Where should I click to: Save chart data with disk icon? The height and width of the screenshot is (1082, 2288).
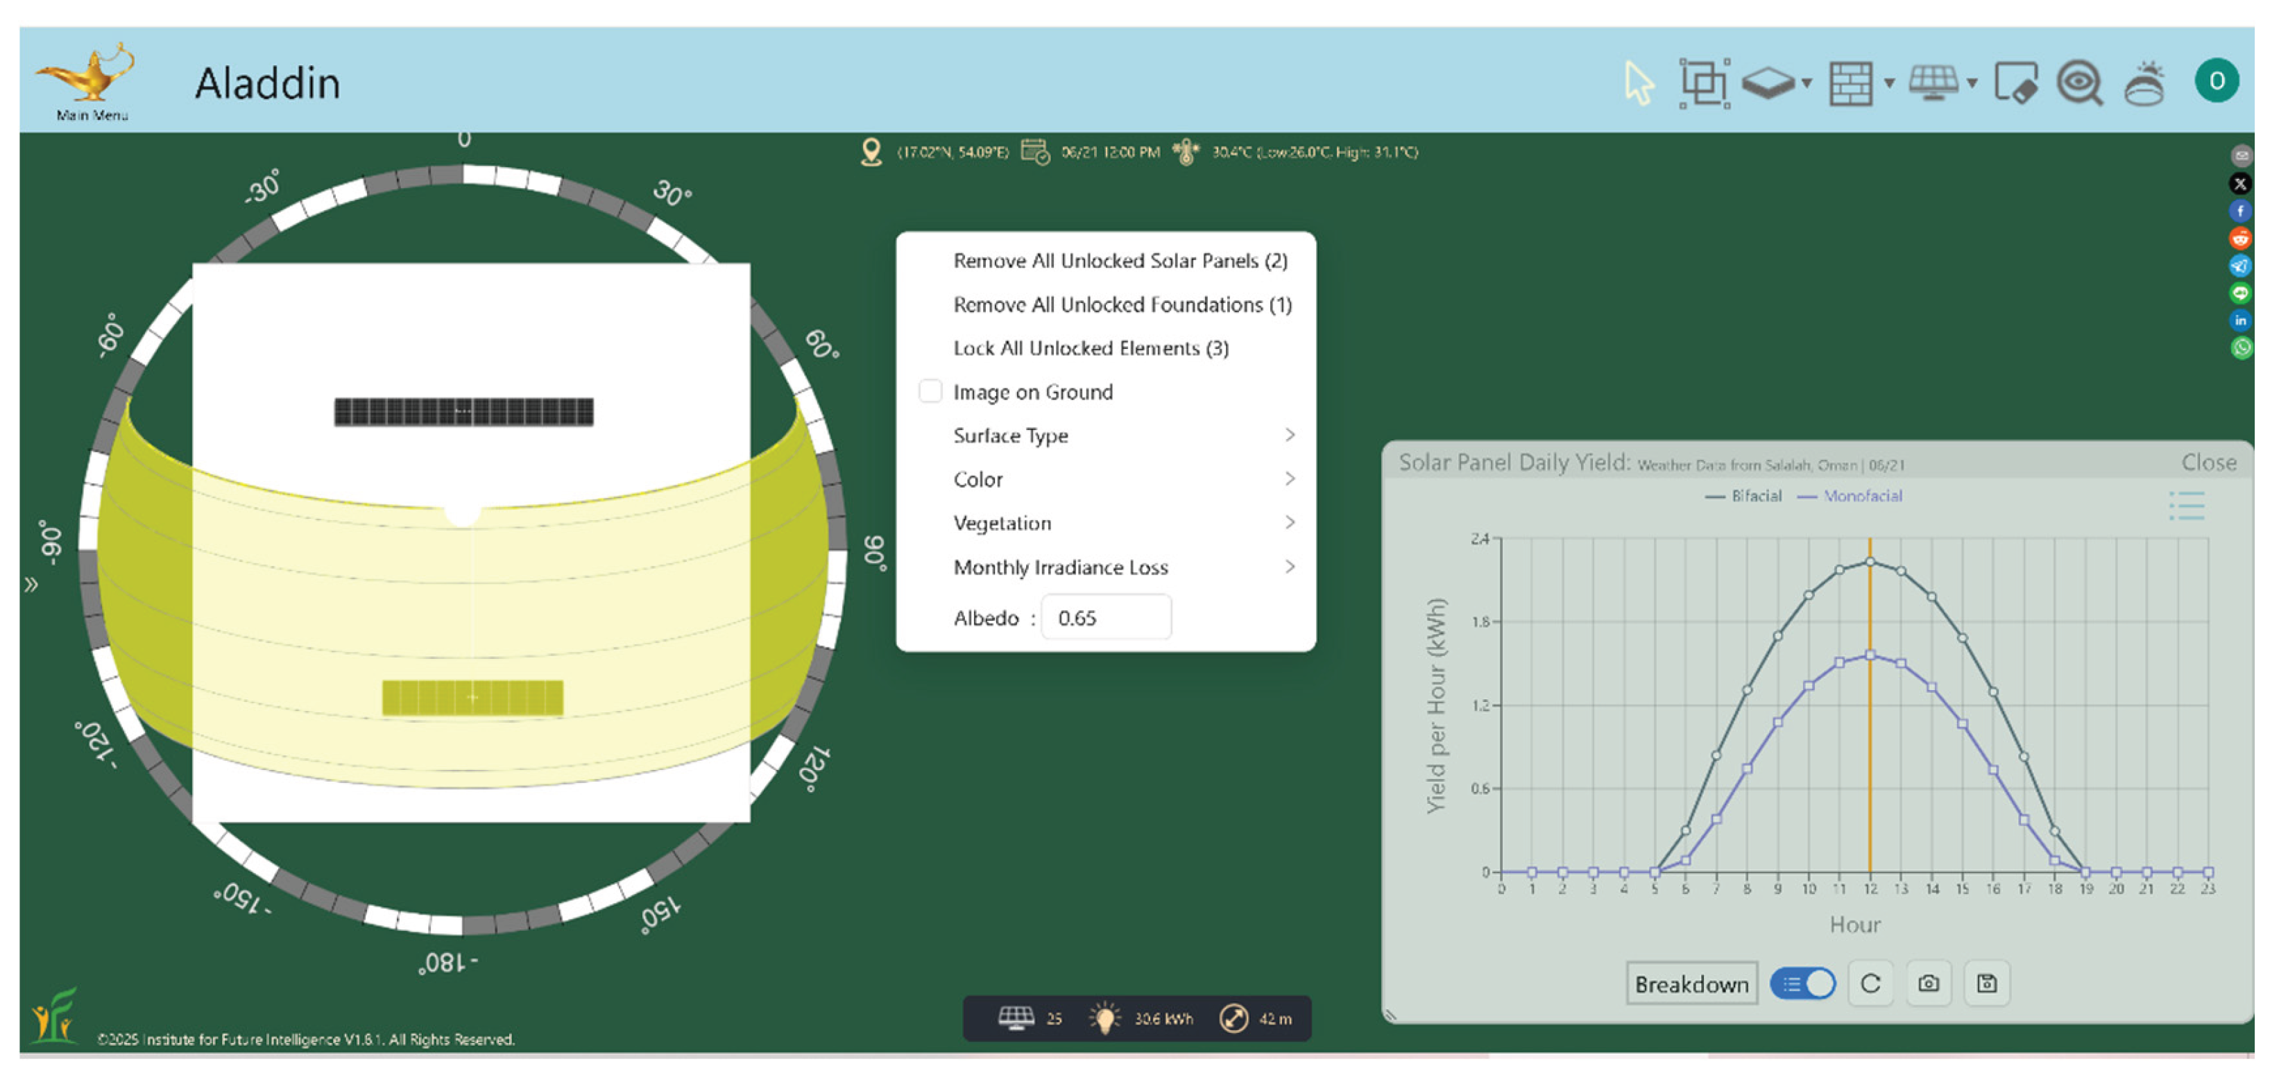point(1987,984)
